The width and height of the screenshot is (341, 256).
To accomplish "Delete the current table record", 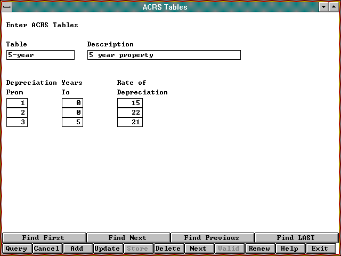I will (x=168, y=249).
